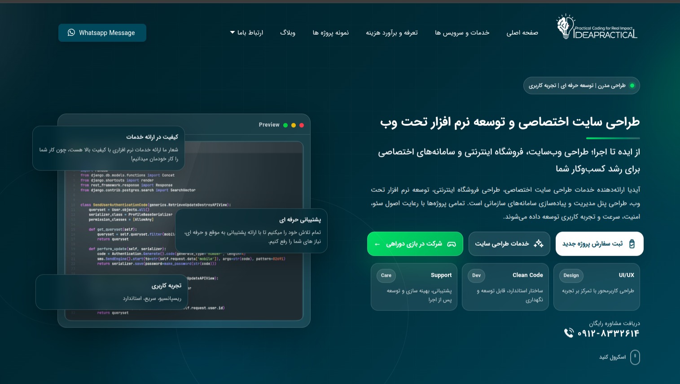The image size is (680, 384).
Task: Select the UI/UX Design feature card
Action: (x=597, y=287)
